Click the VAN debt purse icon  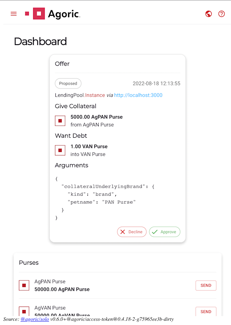(60, 150)
